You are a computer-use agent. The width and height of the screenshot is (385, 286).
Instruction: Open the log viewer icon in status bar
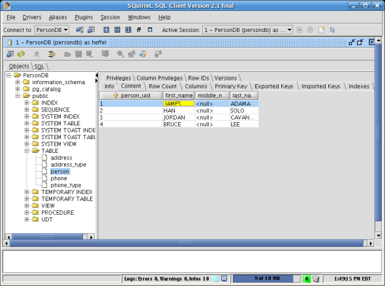[224, 278]
